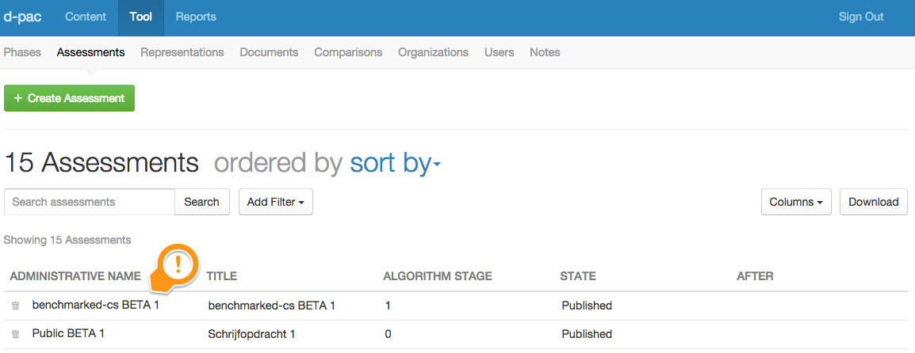Go to the Phases tab
This screenshot has height=353, width=915.
(x=22, y=52)
